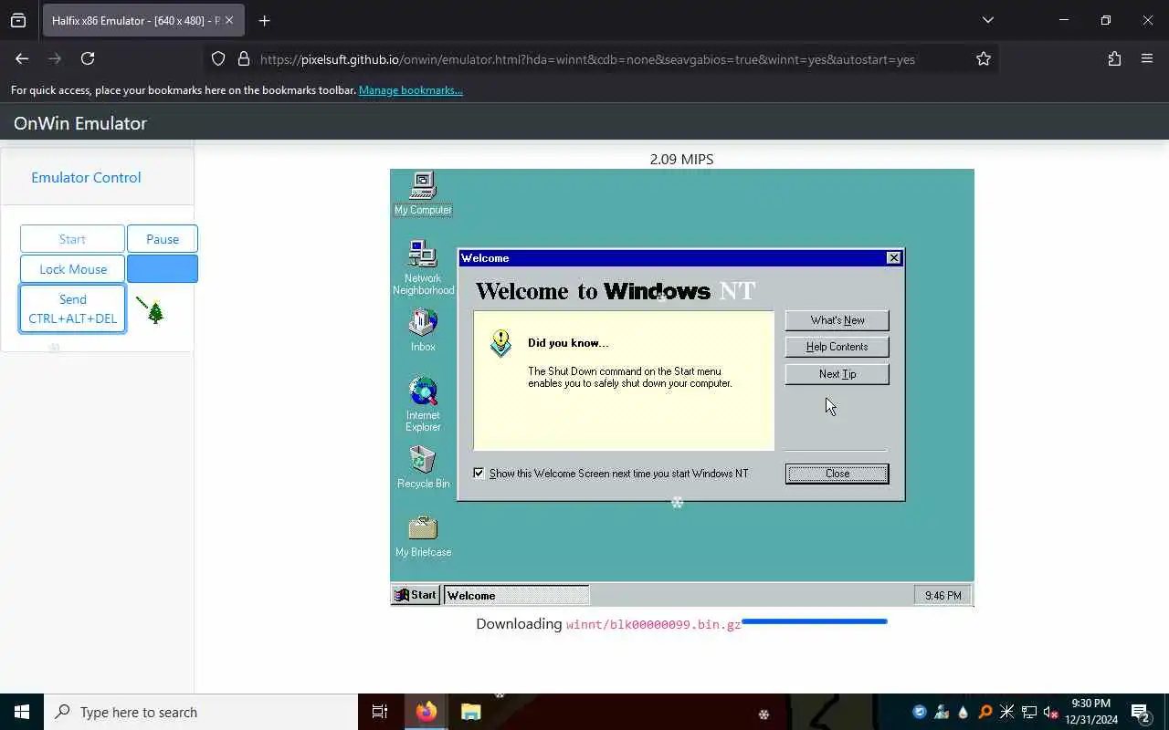Click the Type here to search box
This screenshot has width=1169, height=730.
click(x=201, y=712)
